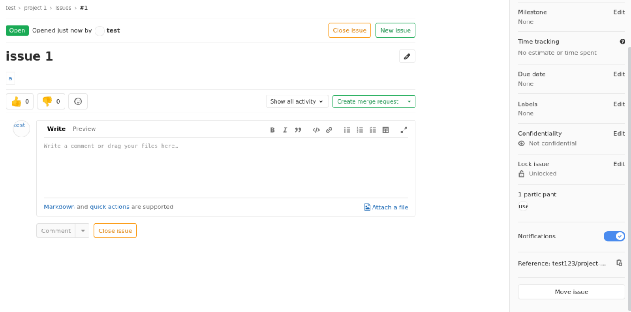Viewport: 631px width, 312px height.
Task: Disable notifications for this issue
Action: click(x=614, y=236)
